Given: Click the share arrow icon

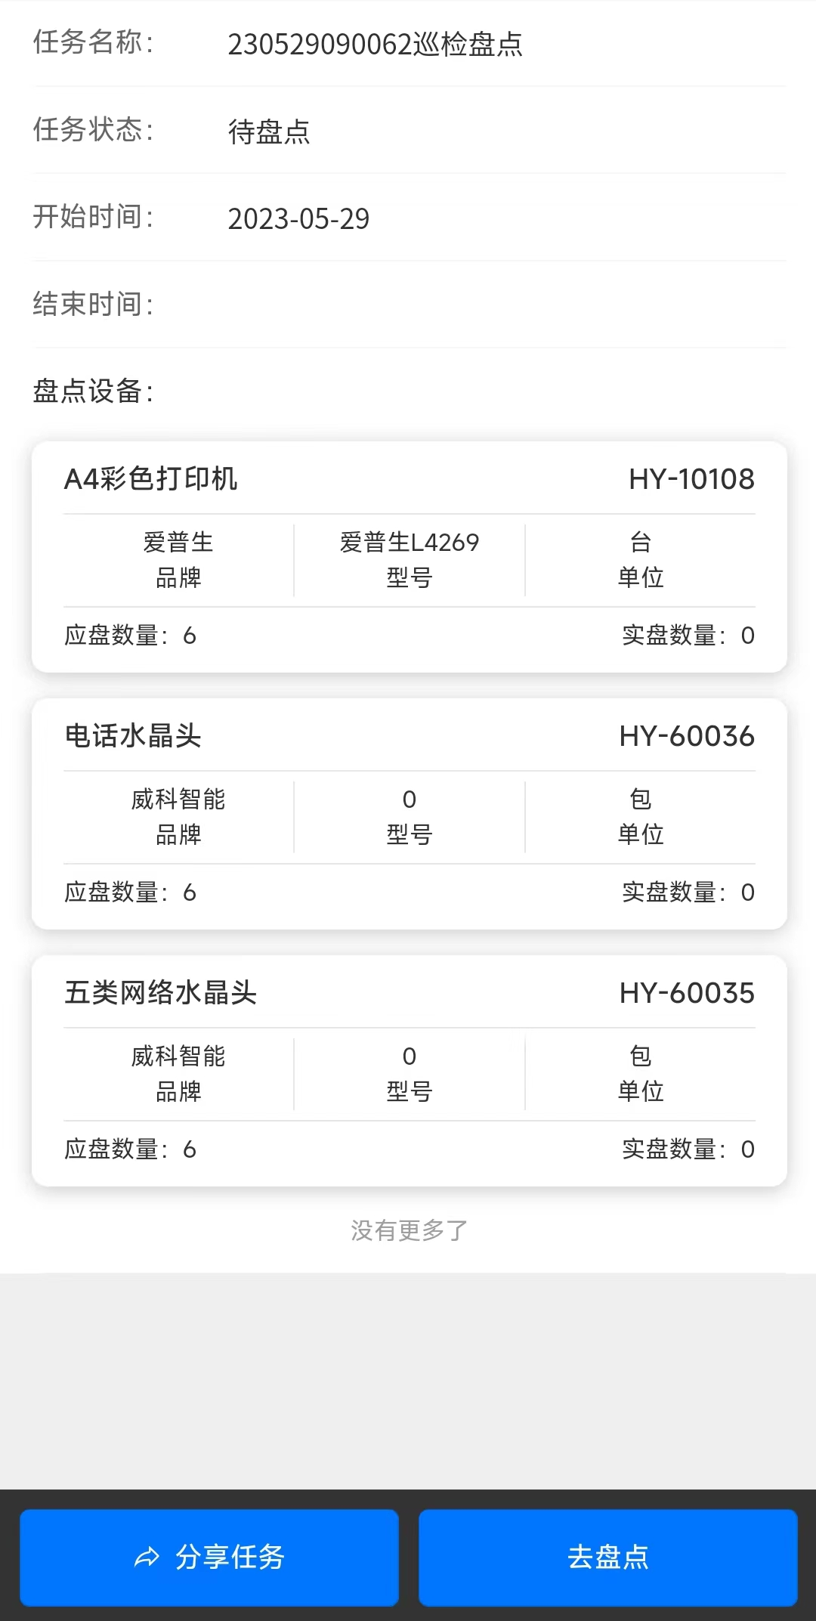Looking at the screenshot, I should click(147, 1558).
